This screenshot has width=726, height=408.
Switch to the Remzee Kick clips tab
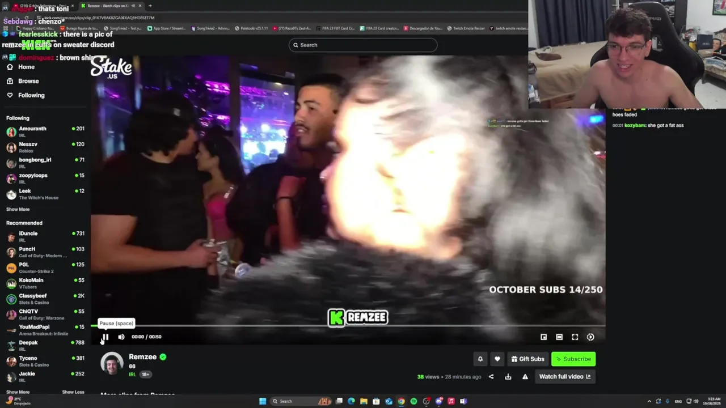pyautogui.click(x=111, y=6)
